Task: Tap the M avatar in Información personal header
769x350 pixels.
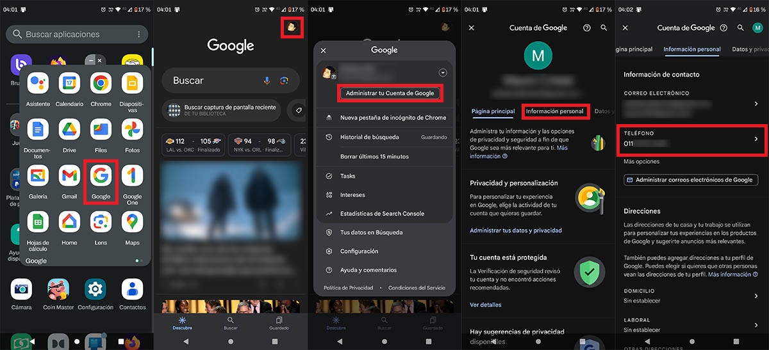Action: pos(756,28)
